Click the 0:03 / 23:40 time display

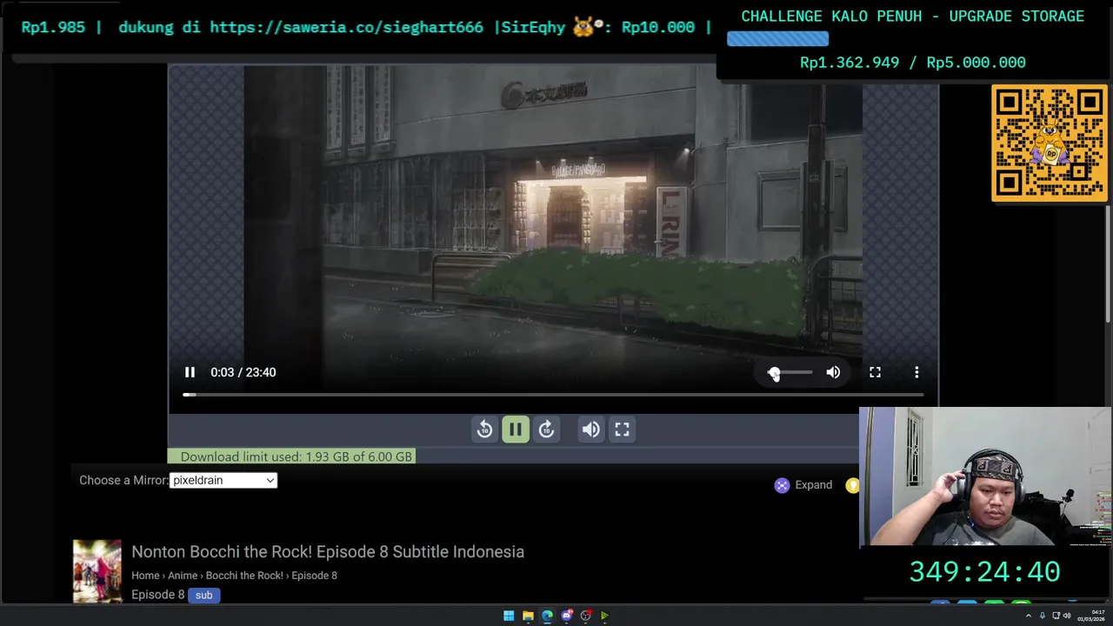point(243,372)
